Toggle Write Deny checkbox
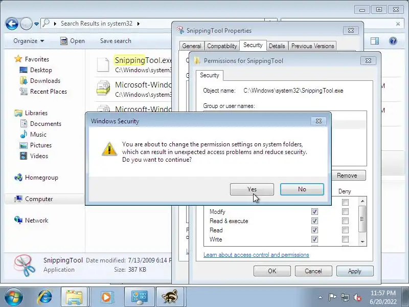Viewport: 409px width, 307px height. (345, 239)
